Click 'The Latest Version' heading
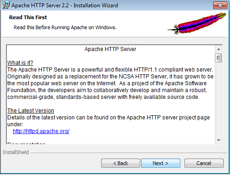This screenshot has height=175, width=230. tap(31, 111)
